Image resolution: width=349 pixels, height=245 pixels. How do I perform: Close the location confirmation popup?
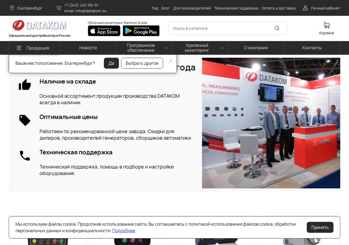pyautogui.click(x=171, y=61)
